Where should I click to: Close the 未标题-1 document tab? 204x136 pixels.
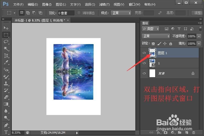pos(68,20)
